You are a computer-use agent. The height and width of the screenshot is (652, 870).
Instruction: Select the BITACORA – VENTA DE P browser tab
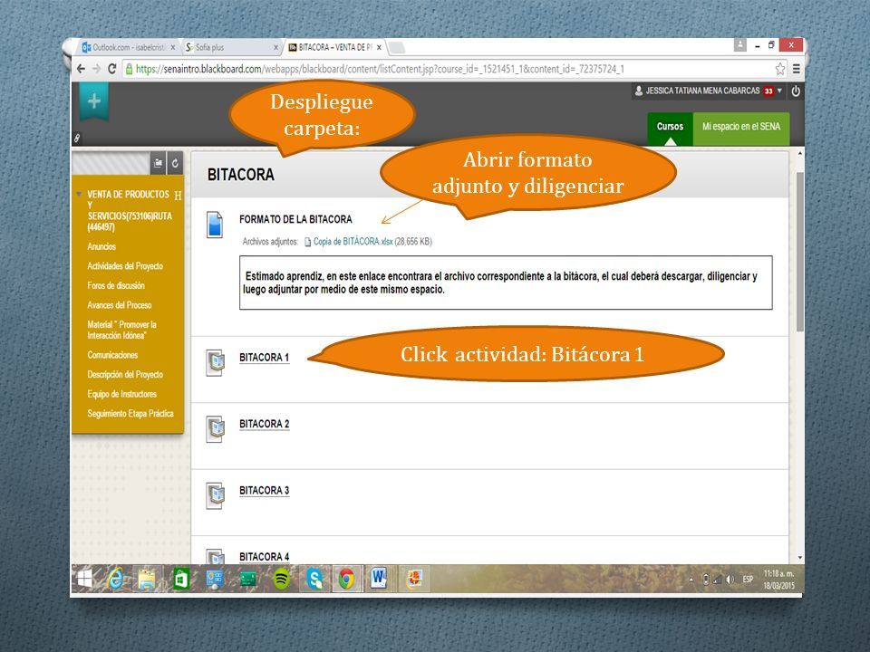pos(335,48)
